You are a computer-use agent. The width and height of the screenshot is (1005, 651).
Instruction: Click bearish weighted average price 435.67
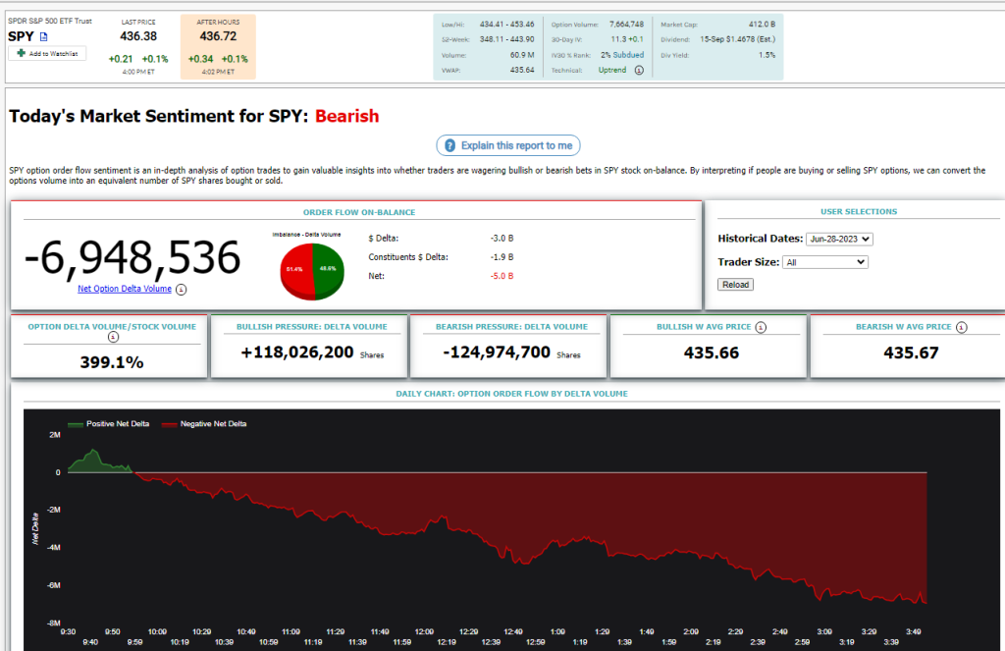click(x=911, y=353)
